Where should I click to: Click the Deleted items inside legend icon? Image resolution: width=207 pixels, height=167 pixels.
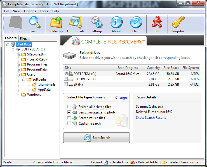click(x=163, y=162)
